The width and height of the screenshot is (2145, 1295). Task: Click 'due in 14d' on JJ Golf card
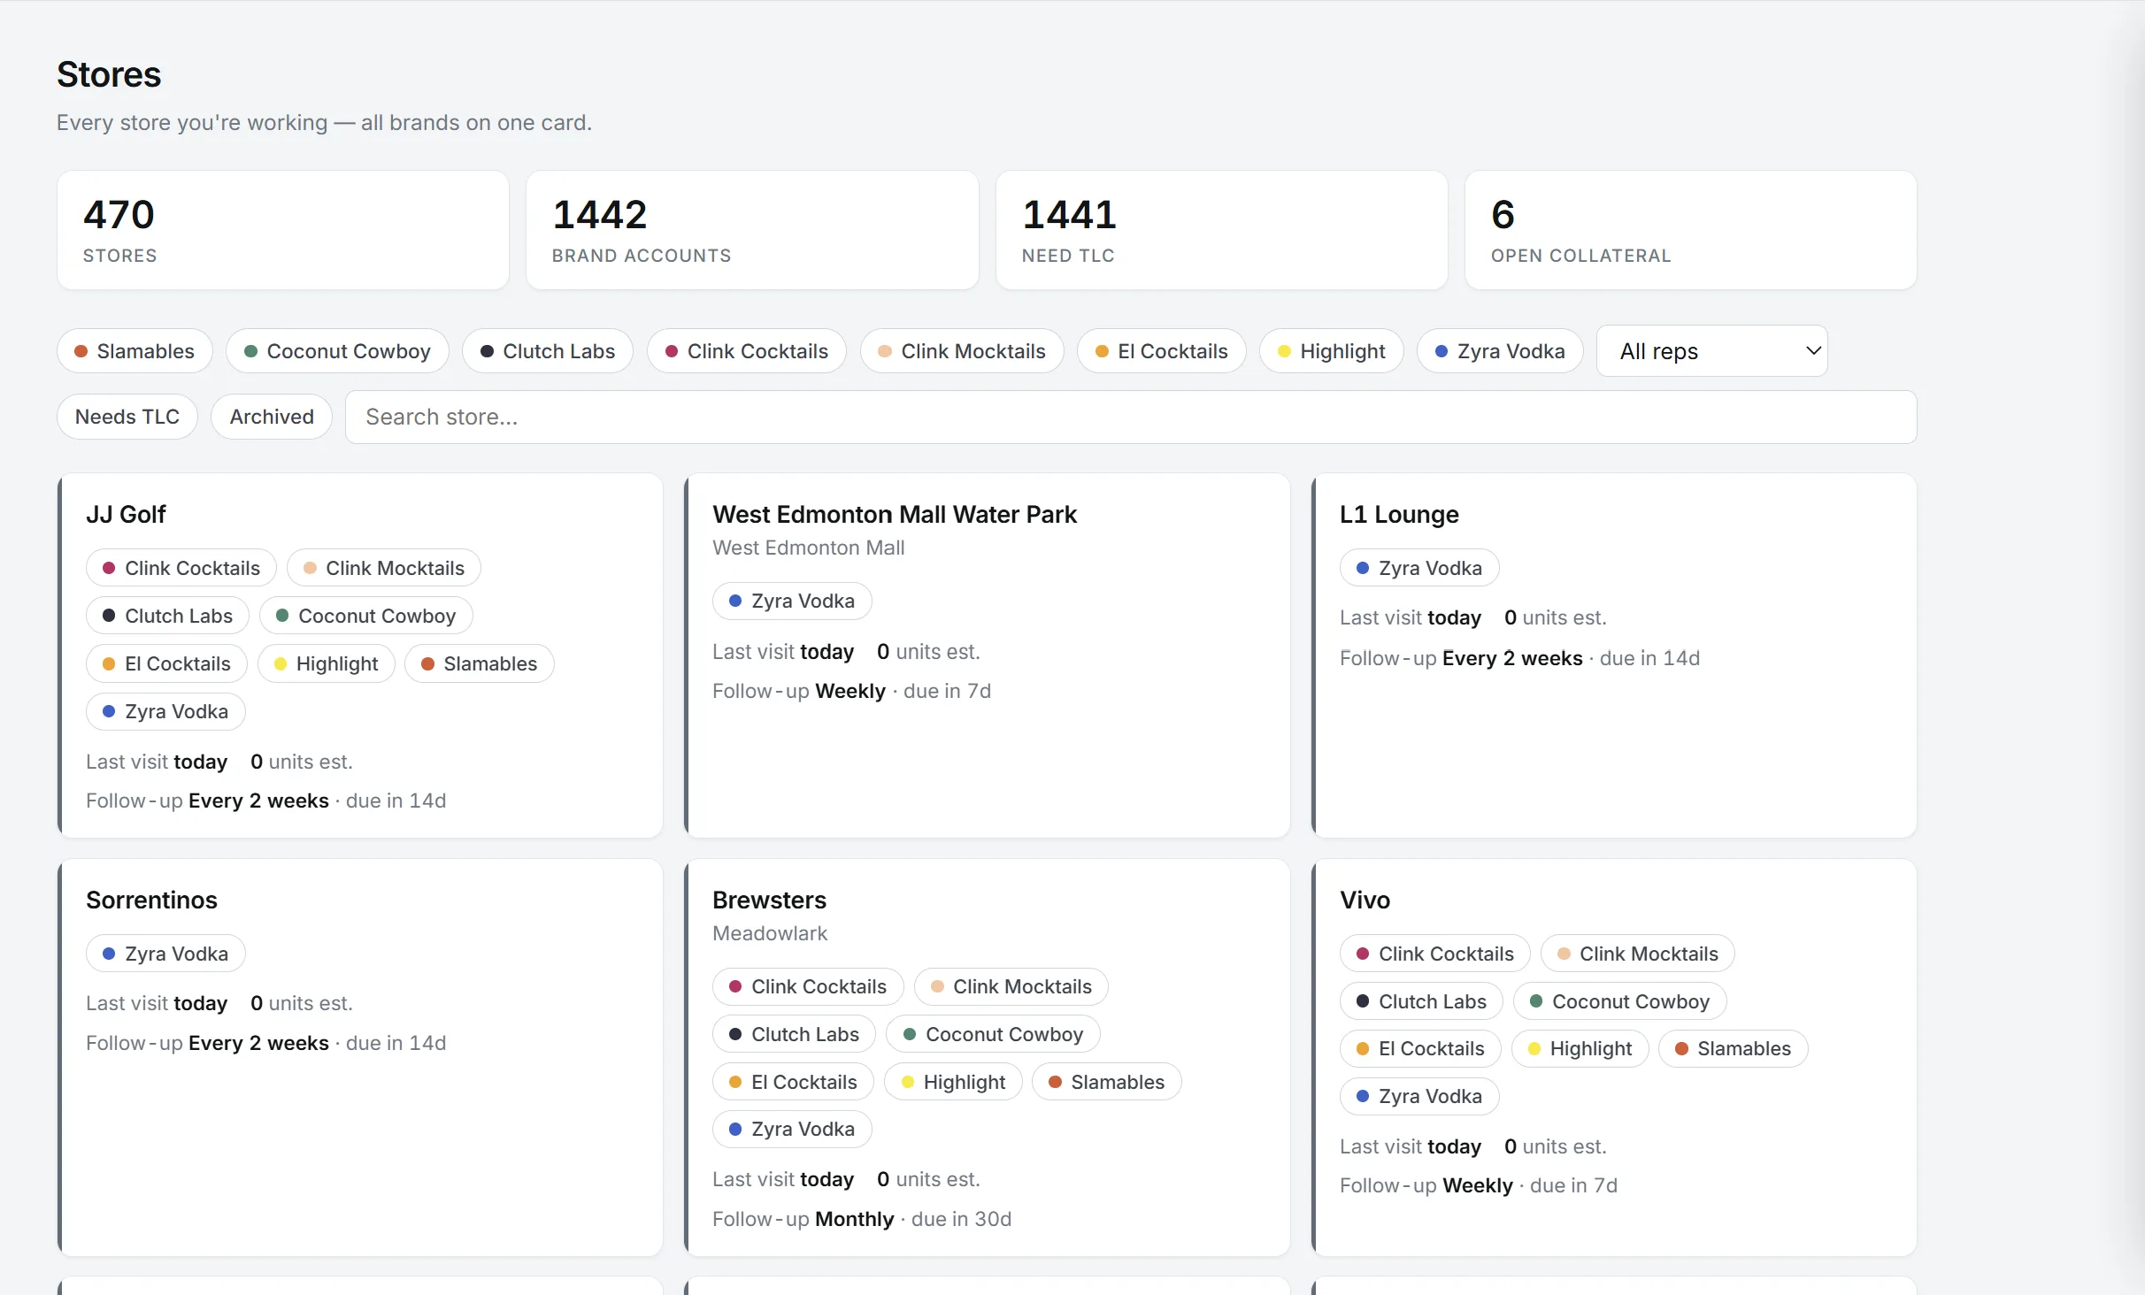click(396, 801)
